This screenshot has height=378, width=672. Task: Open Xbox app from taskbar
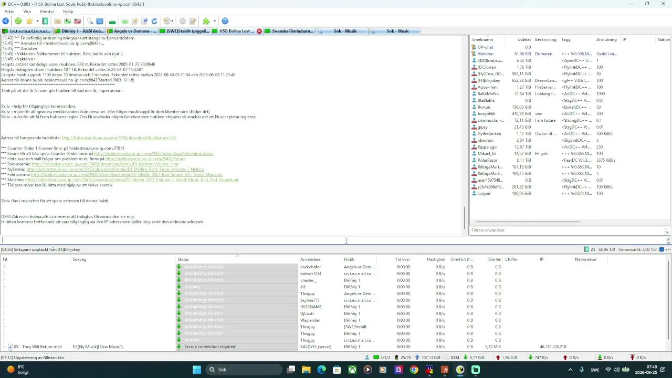[x=353, y=370]
